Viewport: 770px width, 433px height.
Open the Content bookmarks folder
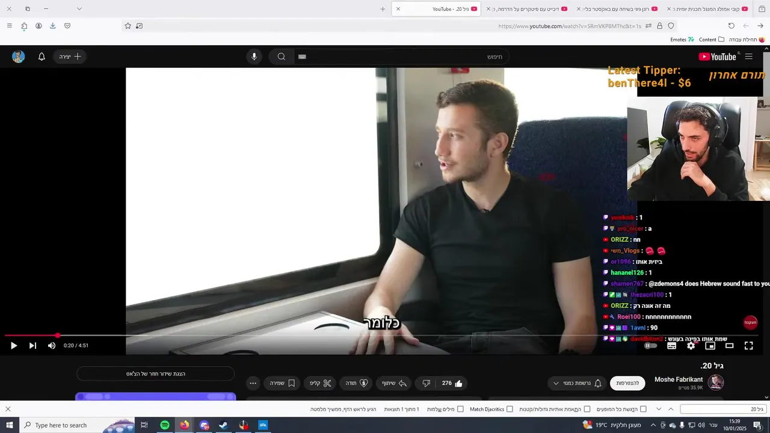[712, 40]
